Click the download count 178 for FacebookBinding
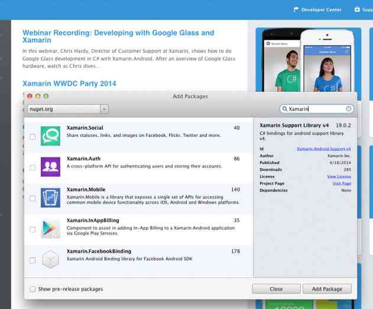The image size is (373, 309). pyautogui.click(x=235, y=252)
